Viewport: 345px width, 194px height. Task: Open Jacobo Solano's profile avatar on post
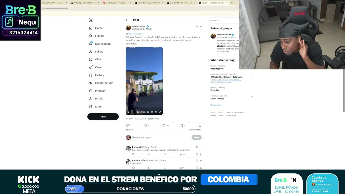click(128, 28)
